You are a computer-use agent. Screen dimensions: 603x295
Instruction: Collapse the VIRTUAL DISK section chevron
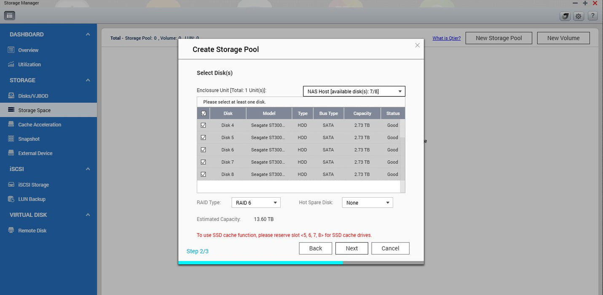(x=88, y=215)
